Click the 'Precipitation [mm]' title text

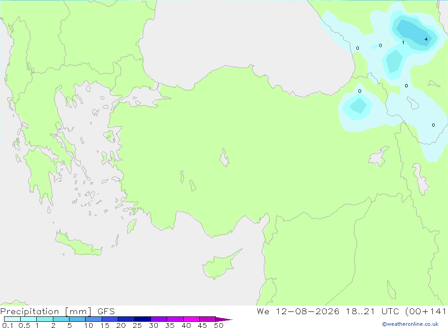tap(46, 311)
